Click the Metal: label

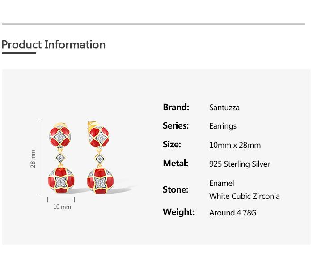pos(175,163)
